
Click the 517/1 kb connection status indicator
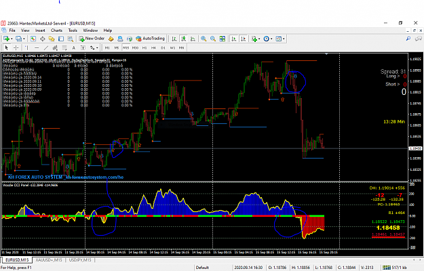[x=395, y=268]
